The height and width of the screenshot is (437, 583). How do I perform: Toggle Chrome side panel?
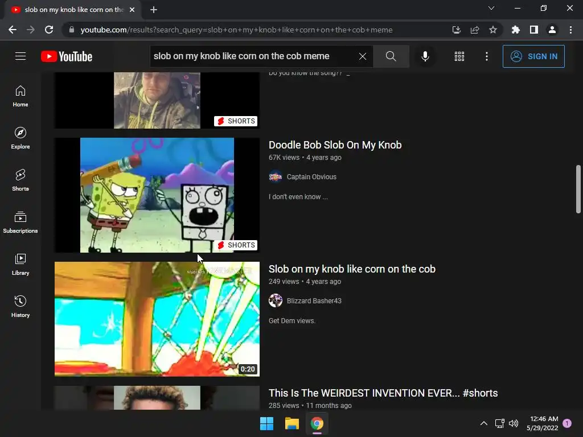point(533,30)
